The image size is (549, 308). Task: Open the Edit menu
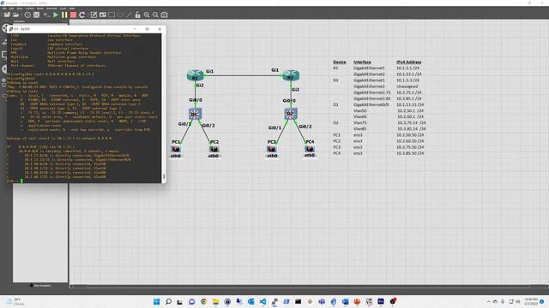tap(11, 9)
